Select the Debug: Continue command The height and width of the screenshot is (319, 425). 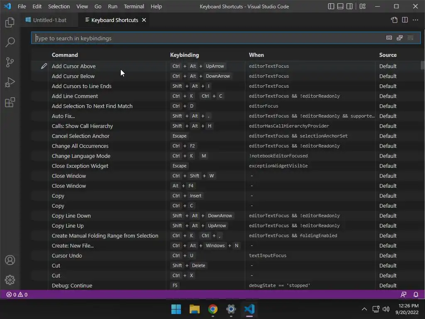coord(225,285)
